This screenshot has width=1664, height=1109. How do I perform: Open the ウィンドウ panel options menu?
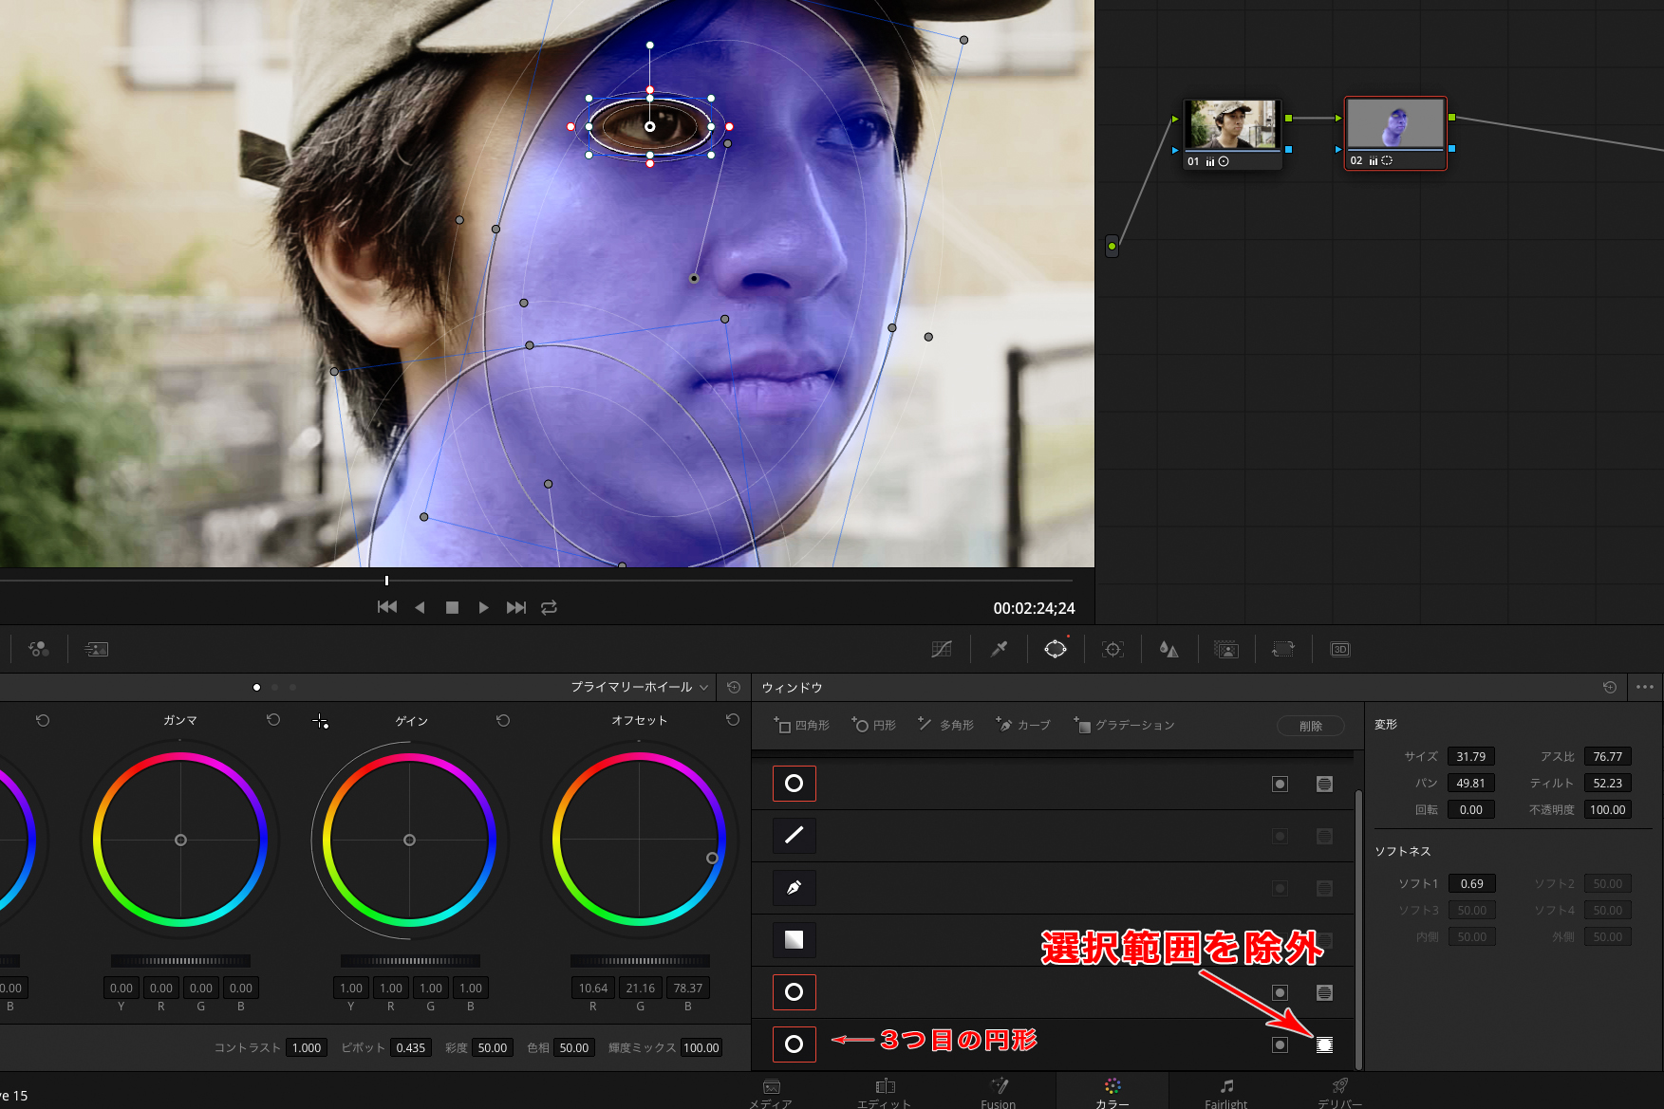(x=1645, y=688)
